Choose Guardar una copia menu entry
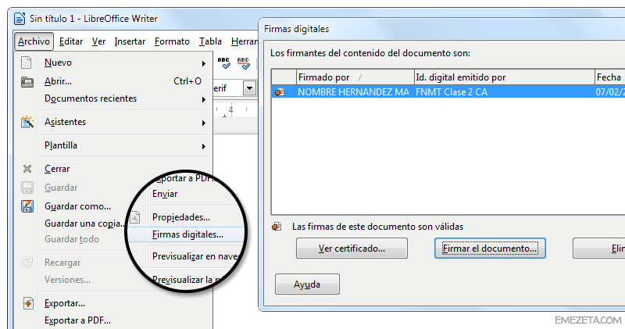 [x=84, y=224]
